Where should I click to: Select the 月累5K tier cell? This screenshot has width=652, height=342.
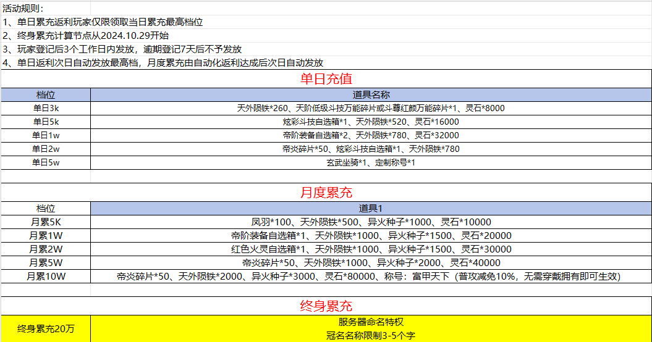pyautogui.click(x=46, y=222)
